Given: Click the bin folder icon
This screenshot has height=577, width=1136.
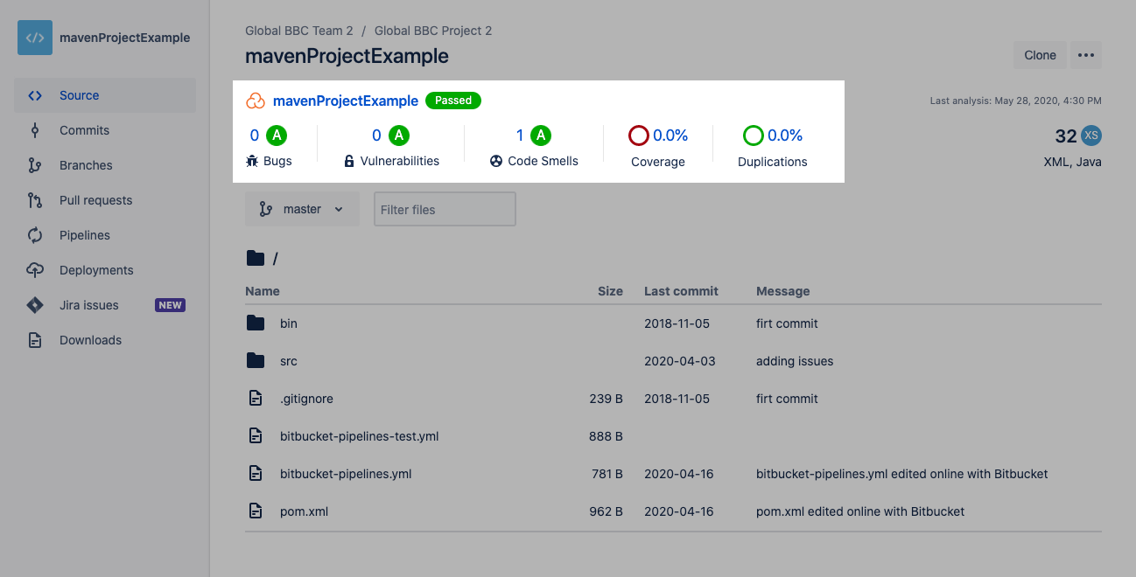Looking at the screenshot, I should (256, 323).
